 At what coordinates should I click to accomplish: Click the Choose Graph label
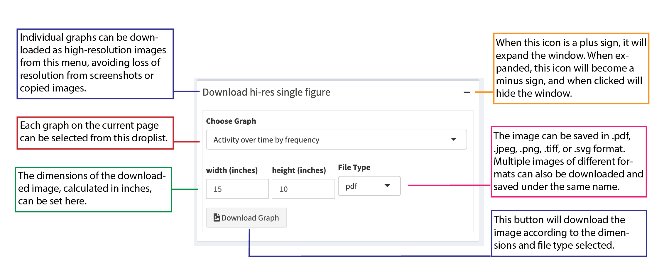click(231, 121)
